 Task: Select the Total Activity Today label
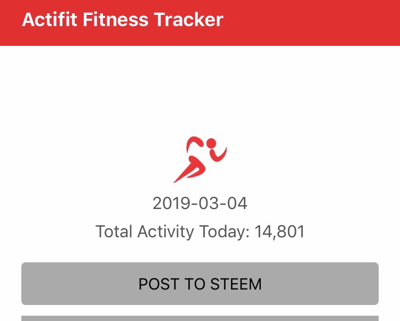[x=173, y=232]
